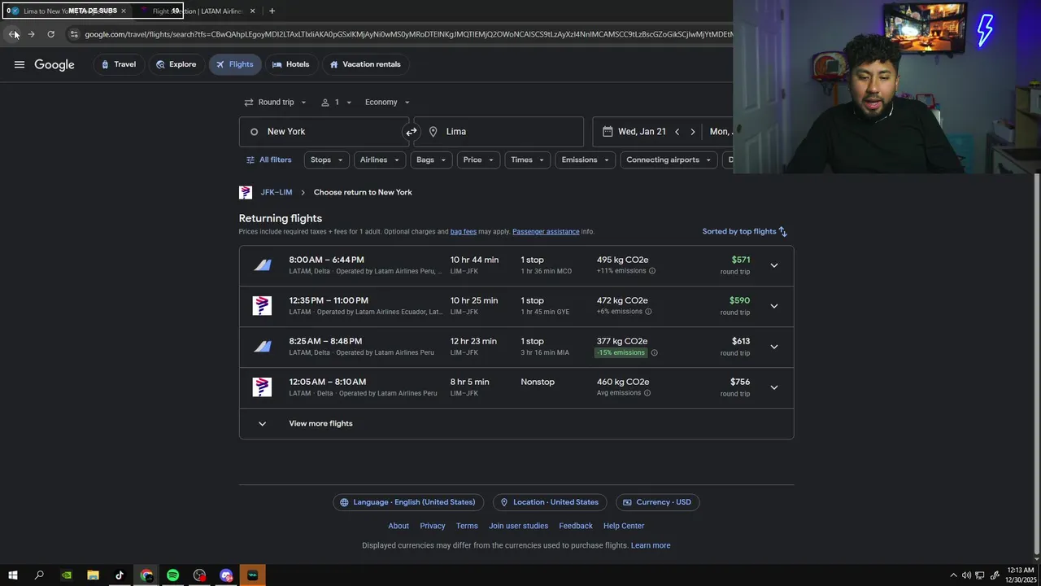The image size is (1041, 586).
Task: Open the Help Center footer link
Action: tap(624, 526)
